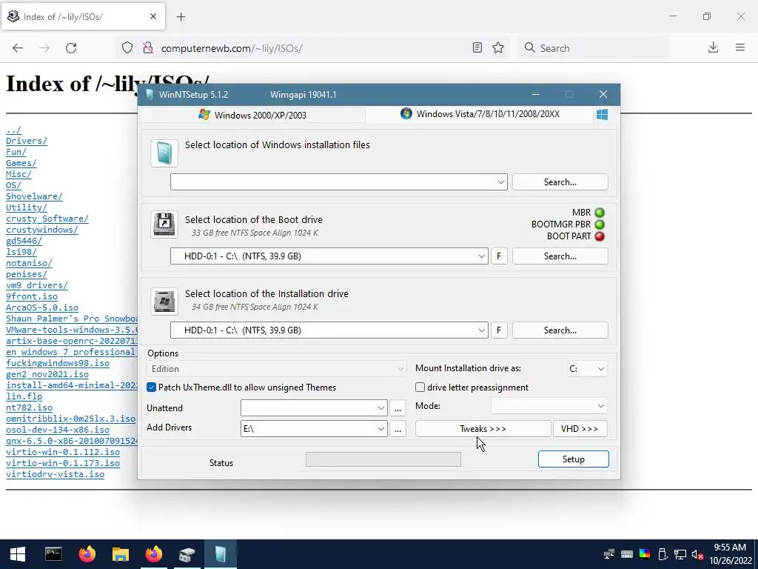Open the Unattend dropdown
This screenshot has height=569, width=758.
(x=314, y=408)
